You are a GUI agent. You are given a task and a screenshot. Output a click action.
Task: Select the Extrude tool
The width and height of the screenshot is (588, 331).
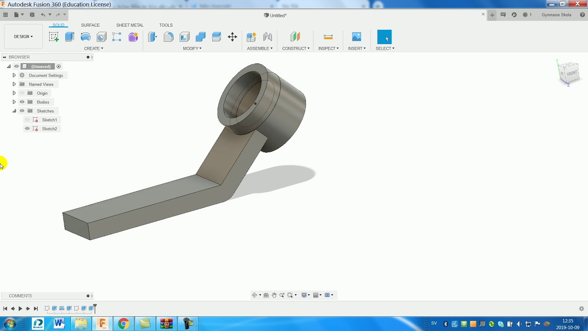[x=69, y=37]
